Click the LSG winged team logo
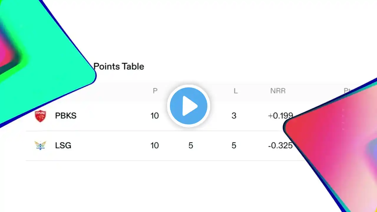The width and height of the screenshot is (377, 212). [40, 145]
